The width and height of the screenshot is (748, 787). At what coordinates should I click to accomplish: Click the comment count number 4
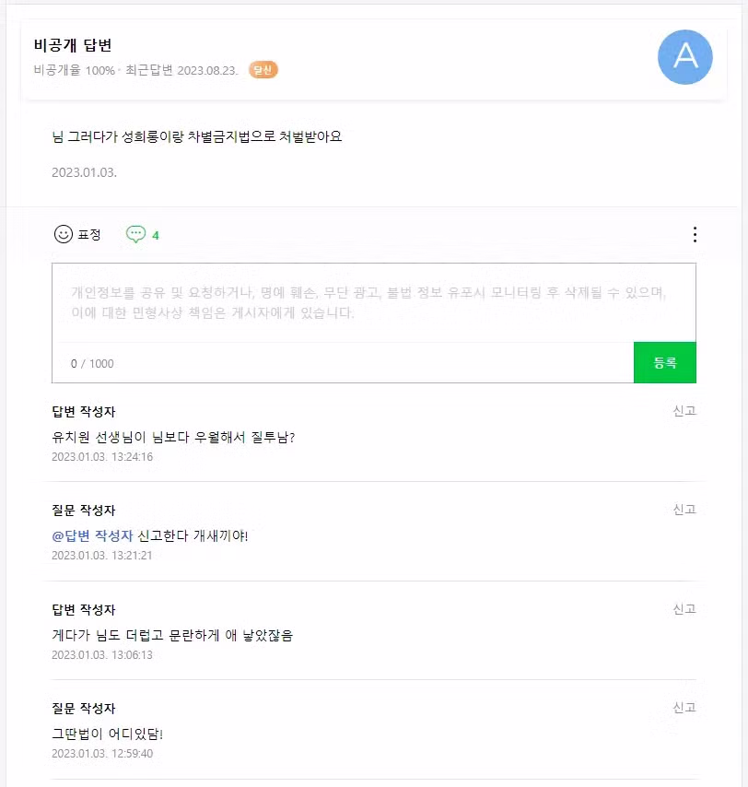tap(154, 234)
